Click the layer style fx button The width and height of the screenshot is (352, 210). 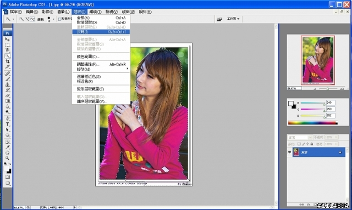point(309,205)
